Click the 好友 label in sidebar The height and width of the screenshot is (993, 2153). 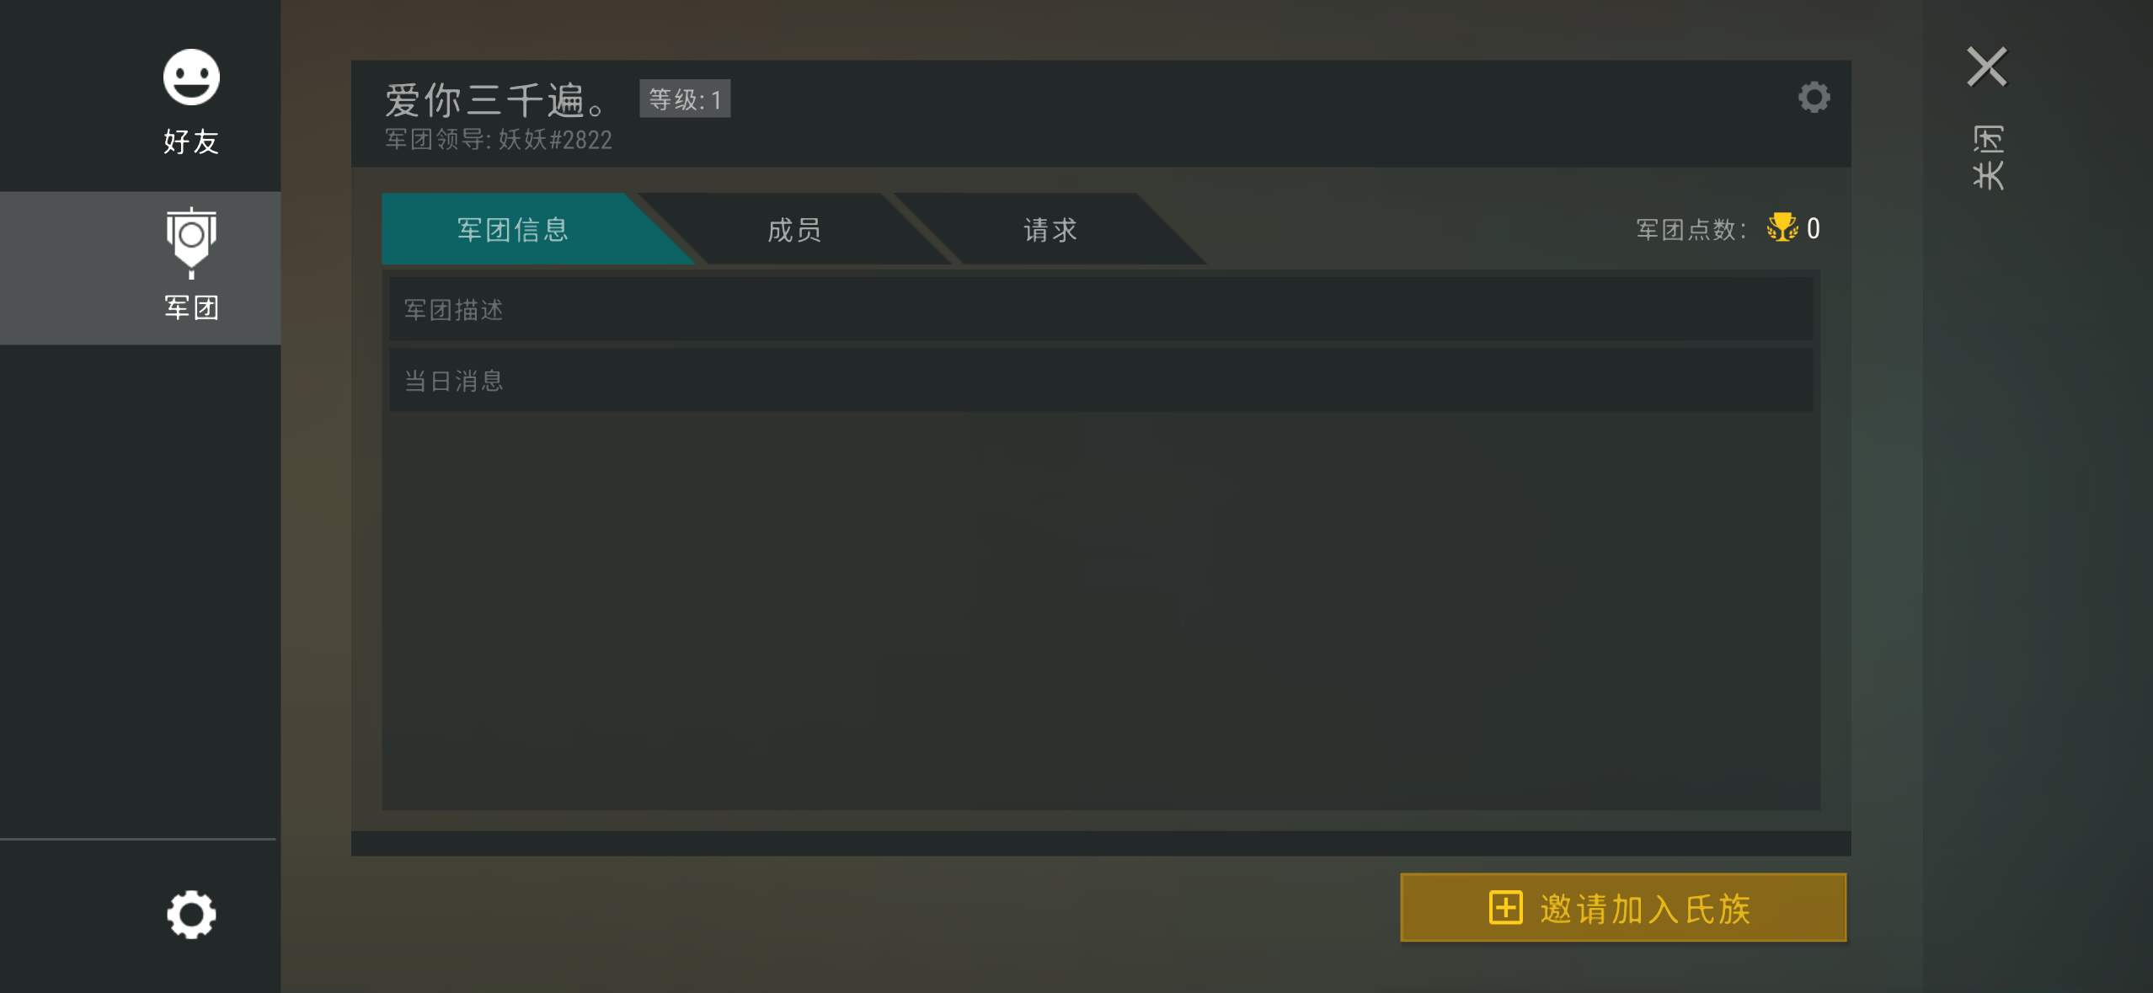(191, 141)
